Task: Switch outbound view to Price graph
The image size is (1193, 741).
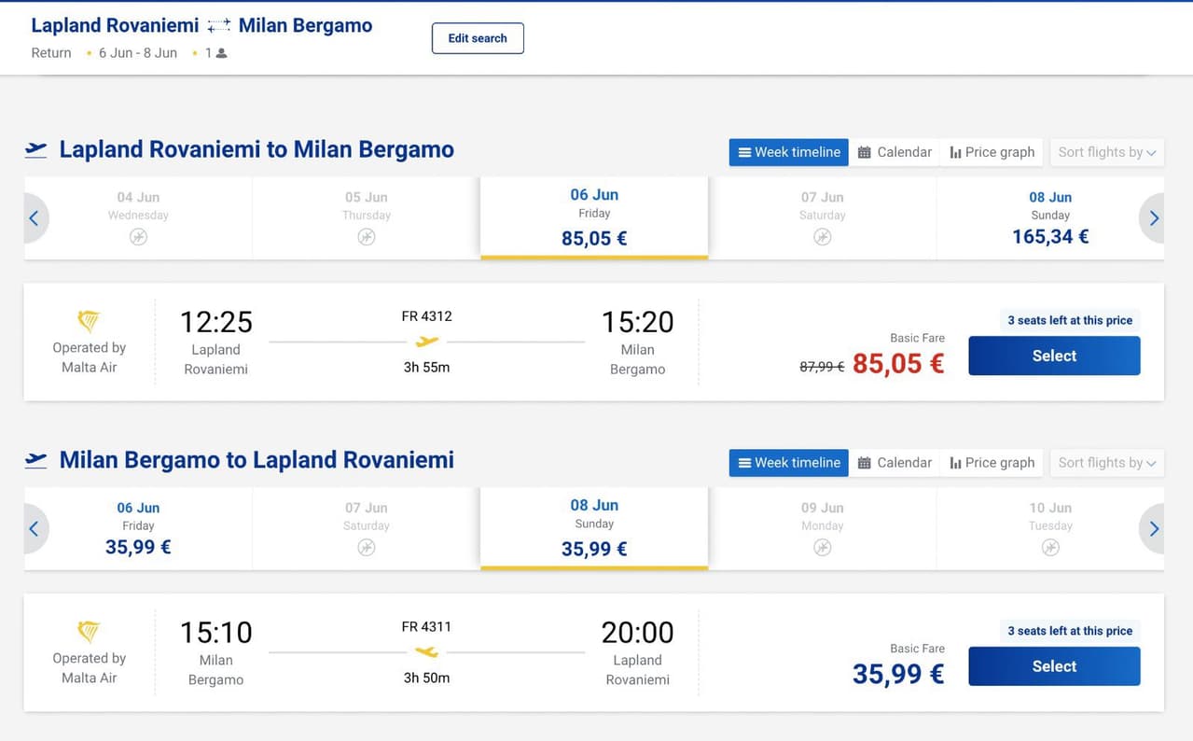Action: [992, 152]
